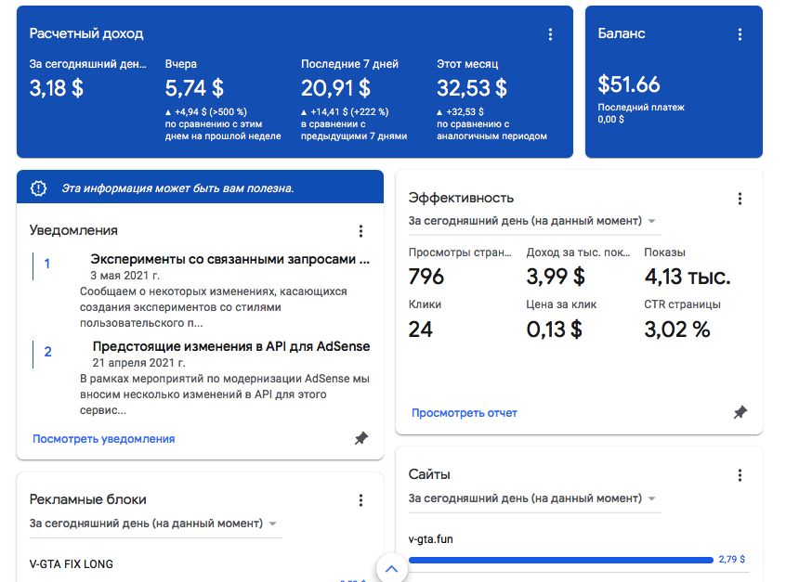Click the v-gta.fun revenue progress bar
786x582 pixels.
[x=560, y=560]
